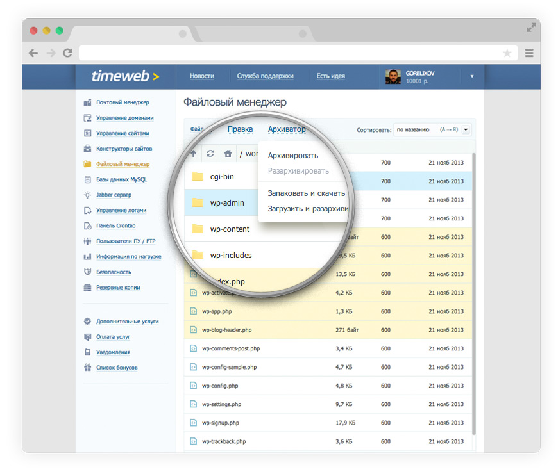This screenshot has height=474, width=558.
Task: Select the wp-config.php file
Action: pos(328,386)
